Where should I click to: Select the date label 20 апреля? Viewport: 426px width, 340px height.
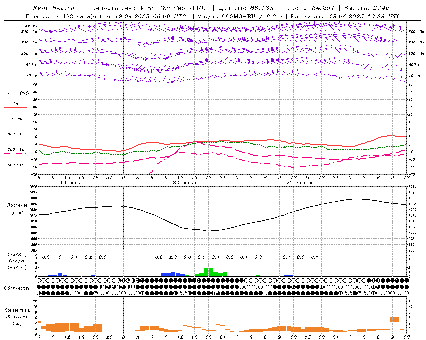(x=186, y=183)
